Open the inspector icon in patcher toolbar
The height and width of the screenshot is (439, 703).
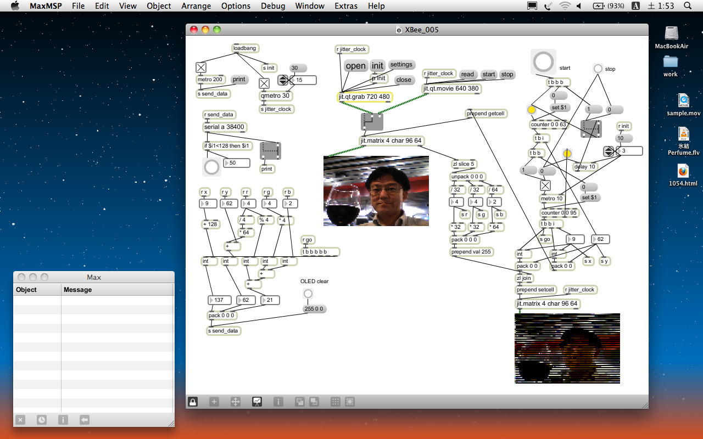[278, 402]
